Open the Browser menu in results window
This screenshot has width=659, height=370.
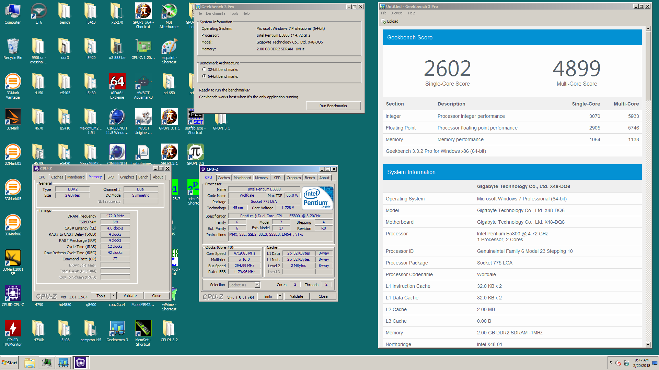coord(397,13)
